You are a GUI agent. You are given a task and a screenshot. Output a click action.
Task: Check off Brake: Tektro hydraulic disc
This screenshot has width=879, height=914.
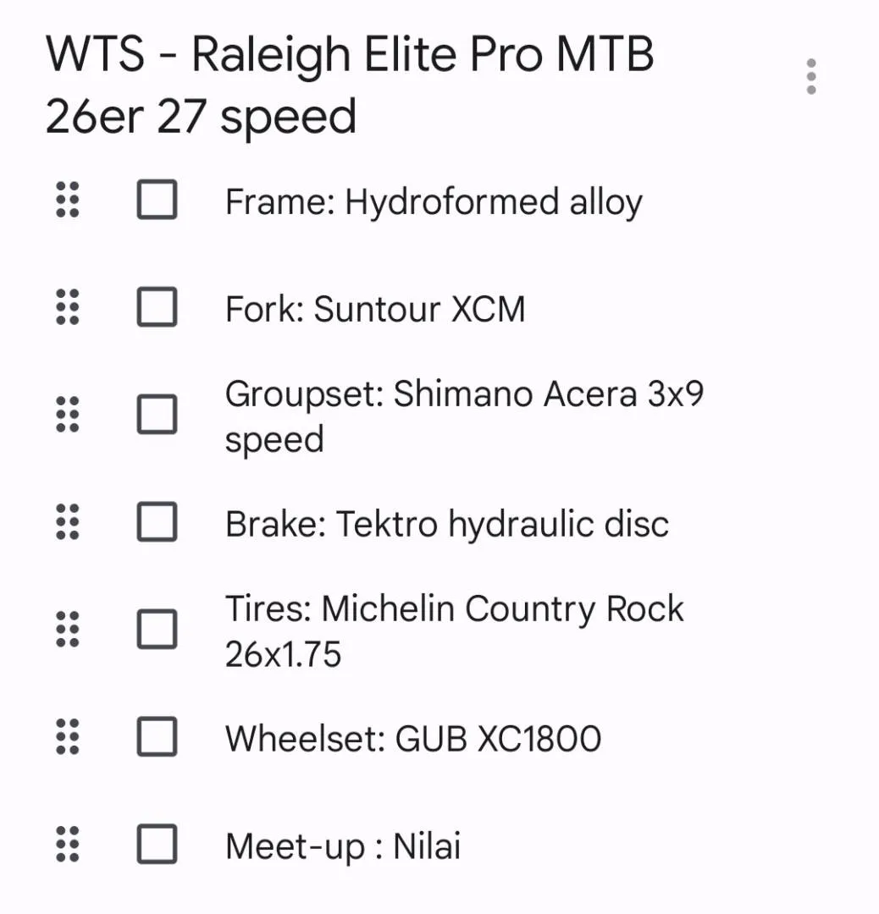coord(157,522)
